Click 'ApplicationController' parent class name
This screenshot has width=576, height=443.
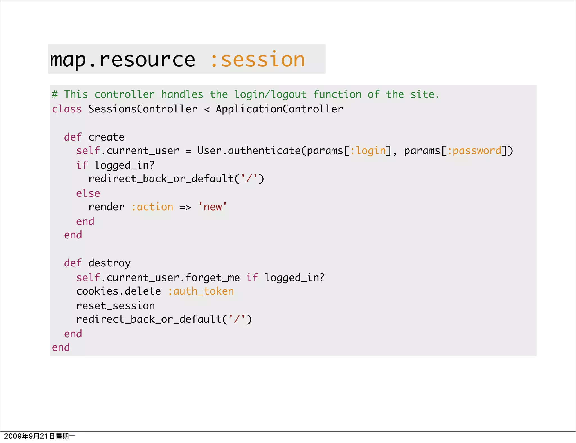(x=279, y=109)
